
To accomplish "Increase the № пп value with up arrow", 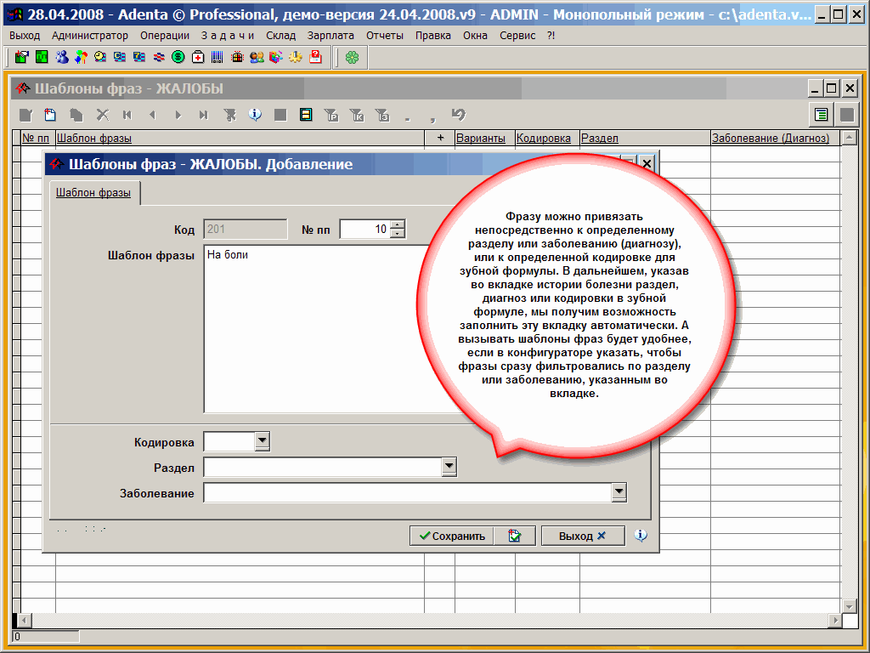I will click(397, 224).
